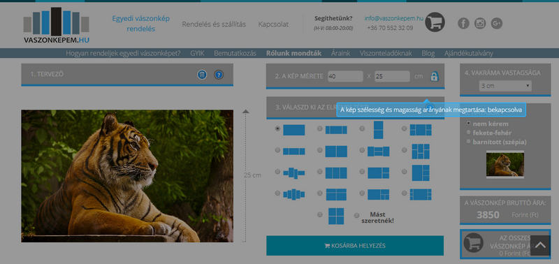
Task: Open the GYIK menu item
Action: 197,54
